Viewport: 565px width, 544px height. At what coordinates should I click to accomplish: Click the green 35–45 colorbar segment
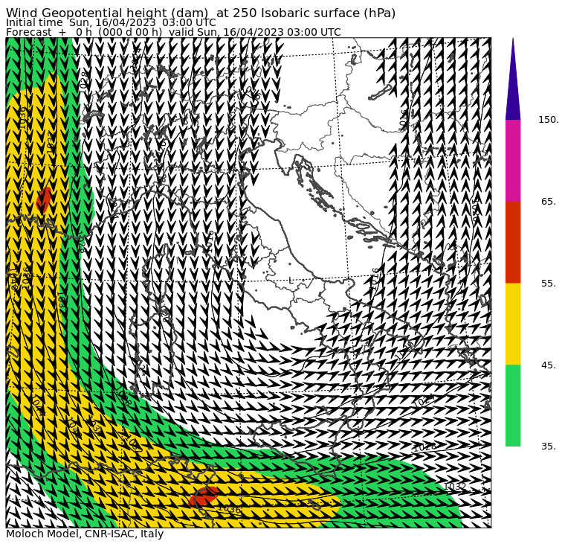pos(513,406)
